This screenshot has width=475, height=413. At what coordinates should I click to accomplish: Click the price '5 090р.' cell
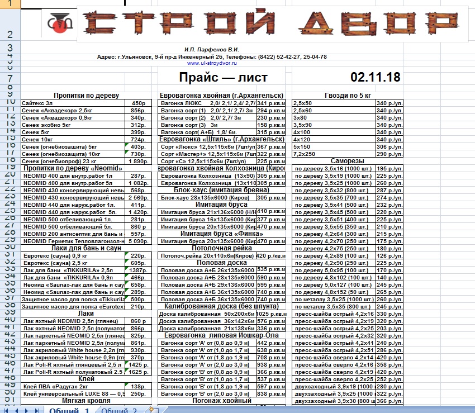click(139, 241)
